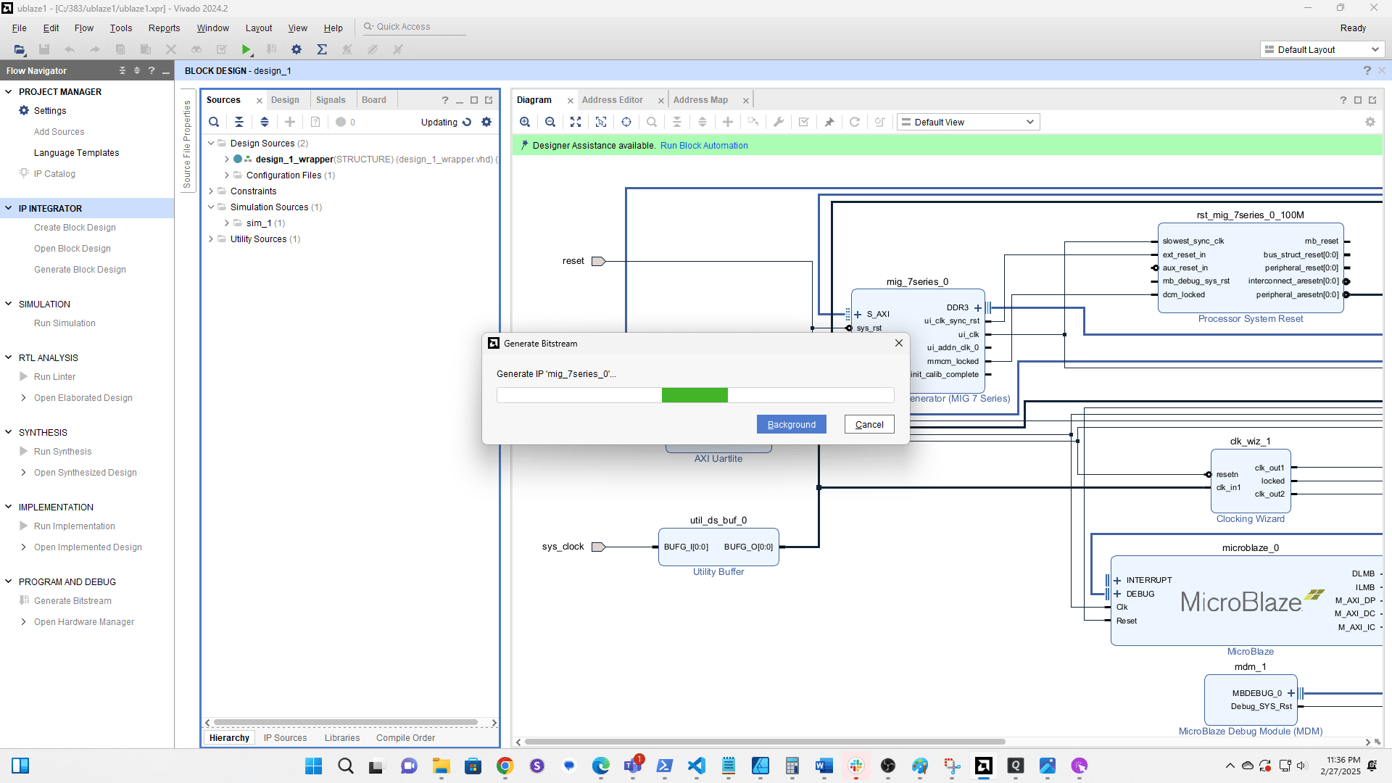Open the Default Layout dropdown

pos(1322,49)
